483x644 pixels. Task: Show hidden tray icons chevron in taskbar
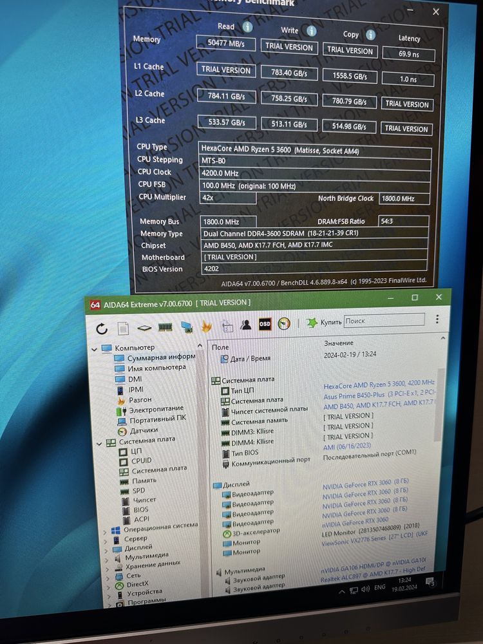point(342,592)
